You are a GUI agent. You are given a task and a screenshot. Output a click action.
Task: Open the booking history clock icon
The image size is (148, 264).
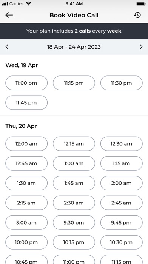pyautogui.click(x=137, y=15)
